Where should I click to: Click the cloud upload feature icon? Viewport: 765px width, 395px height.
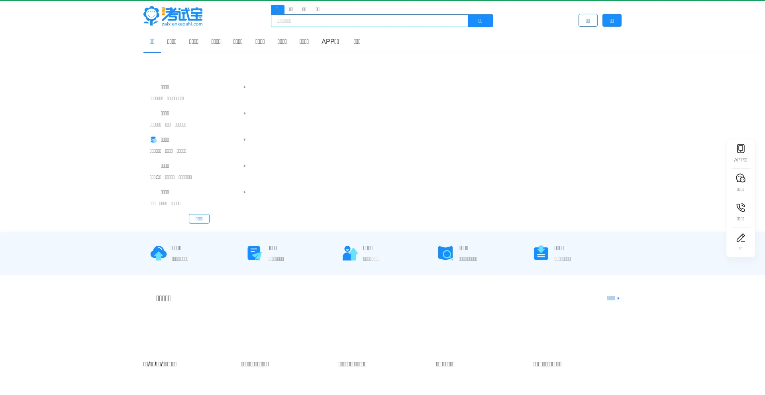(x=158, y=253)
